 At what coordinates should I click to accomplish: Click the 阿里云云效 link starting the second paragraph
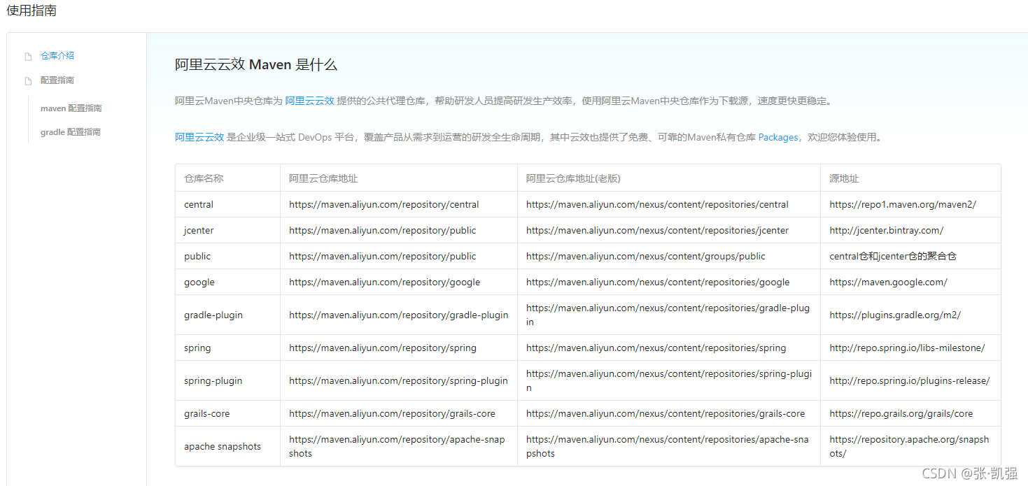[x=199, y=137]
